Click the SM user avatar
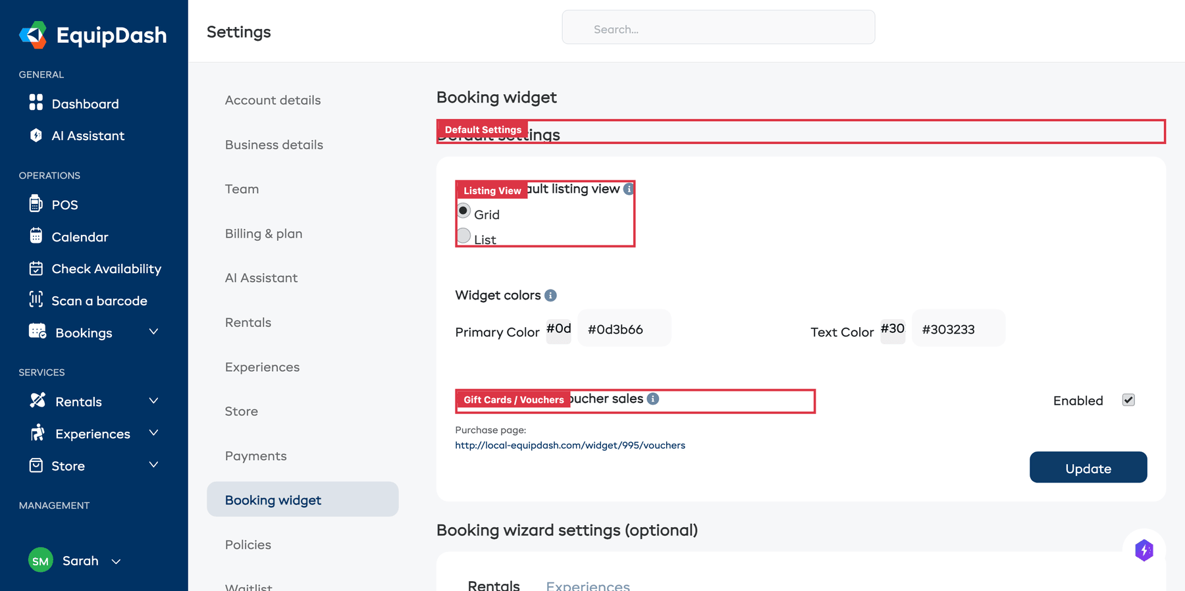Screen dimensions: 1185x591 (41, 561)
